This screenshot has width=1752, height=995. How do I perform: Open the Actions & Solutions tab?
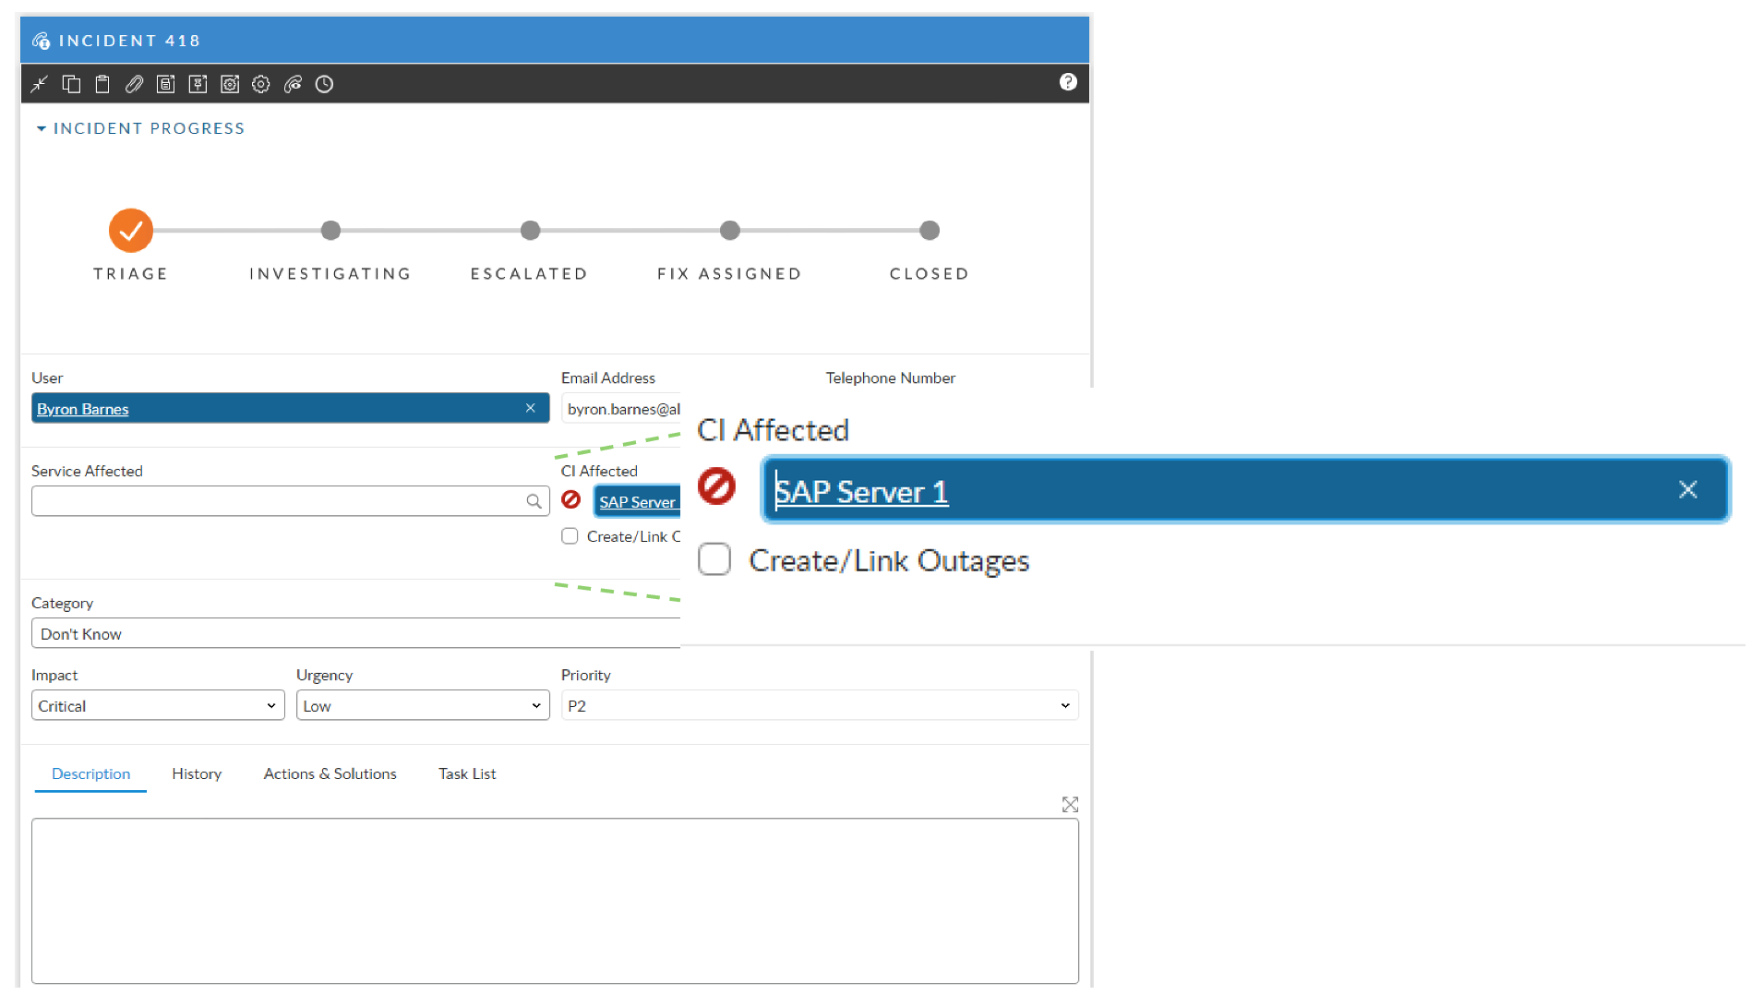[330, 773]
